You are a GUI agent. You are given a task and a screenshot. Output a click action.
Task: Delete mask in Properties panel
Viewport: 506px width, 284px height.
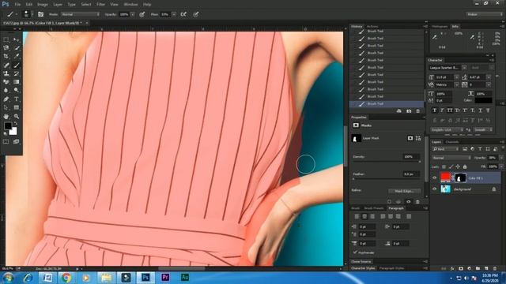coord(417,202)
